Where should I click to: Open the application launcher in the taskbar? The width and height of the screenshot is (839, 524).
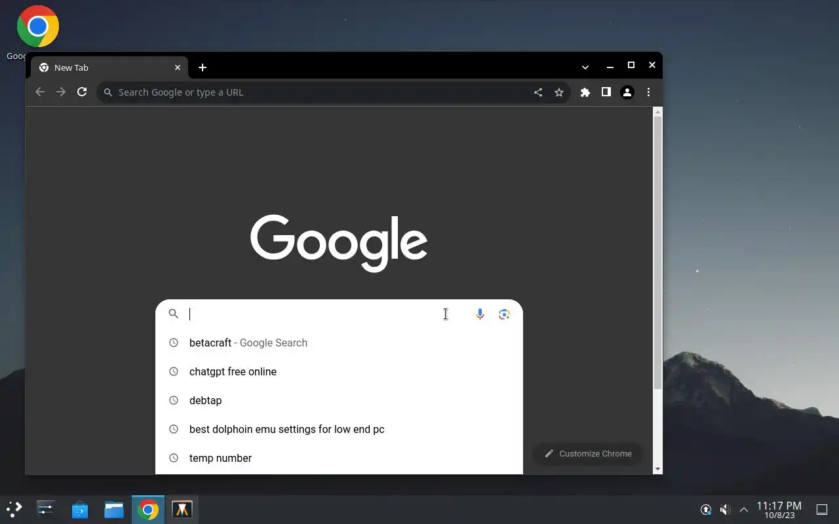(x=14, y=509)
